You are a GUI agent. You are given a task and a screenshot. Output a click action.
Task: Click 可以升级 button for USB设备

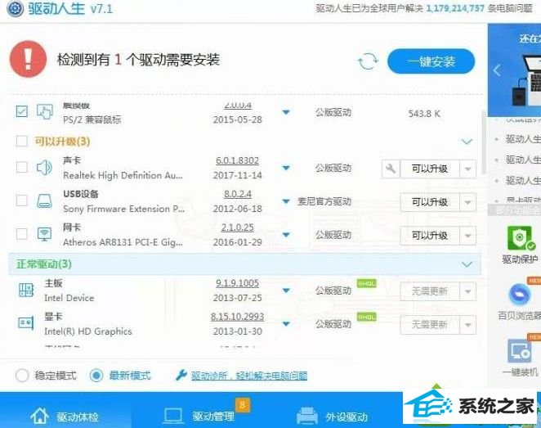(430, 202)
